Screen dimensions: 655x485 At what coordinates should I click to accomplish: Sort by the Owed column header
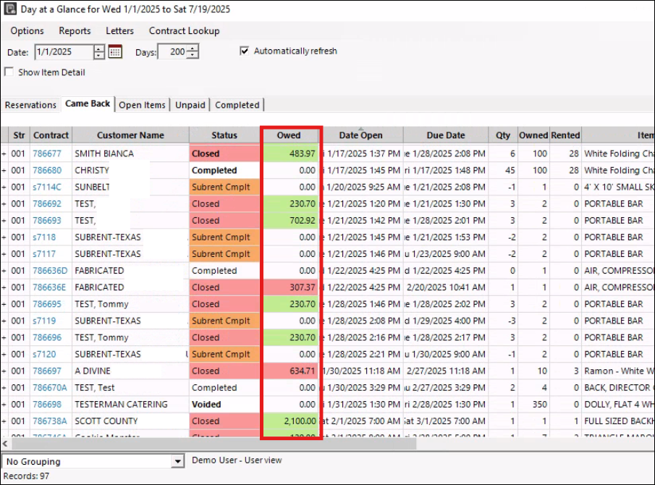(290, 135)
